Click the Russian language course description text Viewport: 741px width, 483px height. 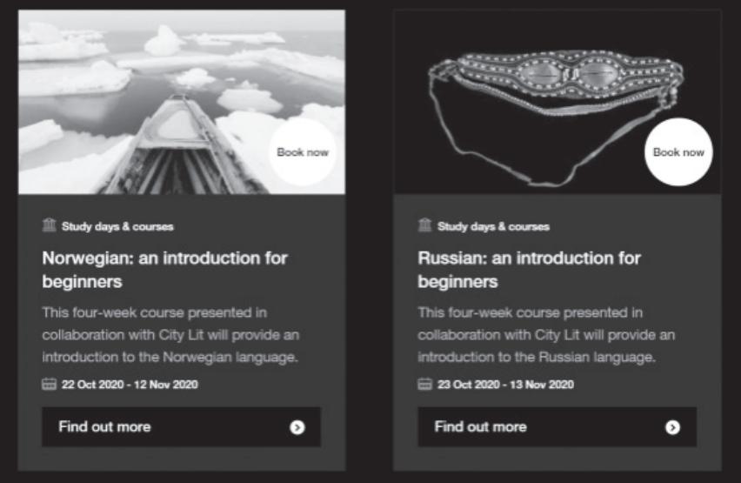click(547, 335)
